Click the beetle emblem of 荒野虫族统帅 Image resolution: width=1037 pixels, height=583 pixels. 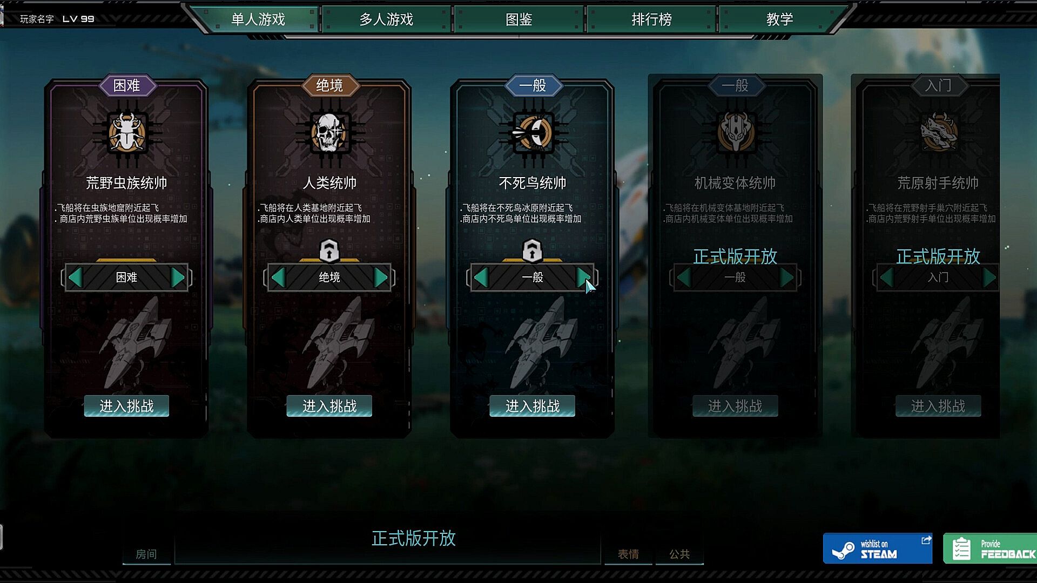coord(126,132)
